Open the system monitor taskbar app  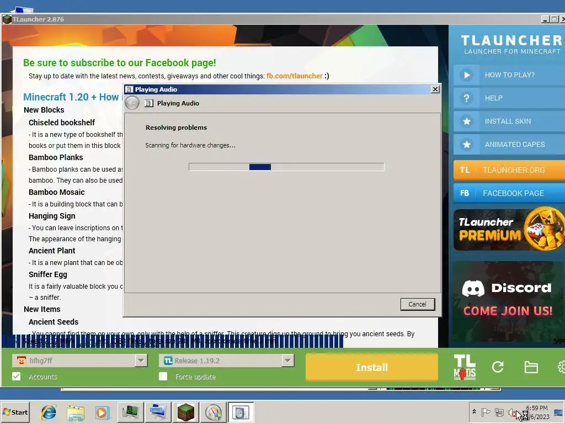130,412
